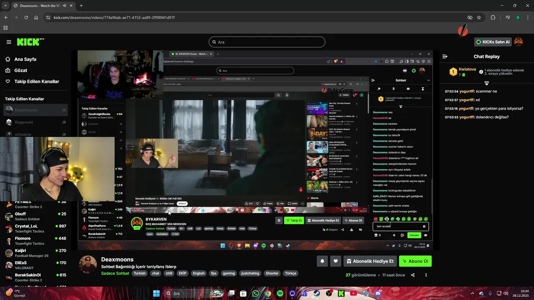Open Takip Edilen Kanallar menu item
The height and width of the screenshot is (300, 534).
(x=37, y=82)
